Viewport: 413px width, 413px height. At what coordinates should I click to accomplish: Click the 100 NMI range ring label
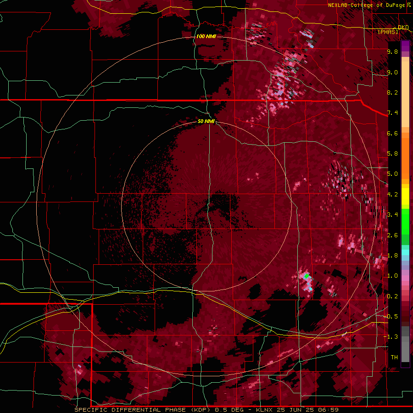[206, 36]
